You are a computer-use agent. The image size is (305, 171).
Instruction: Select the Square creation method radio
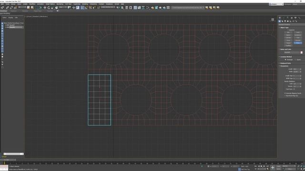pos(295,60)
